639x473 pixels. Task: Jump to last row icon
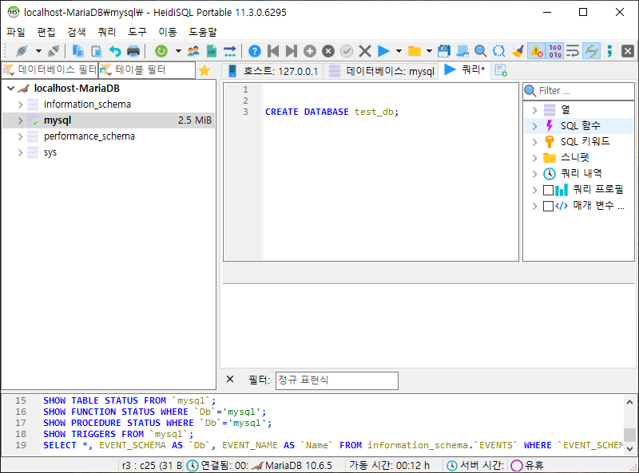pos(292,51)
